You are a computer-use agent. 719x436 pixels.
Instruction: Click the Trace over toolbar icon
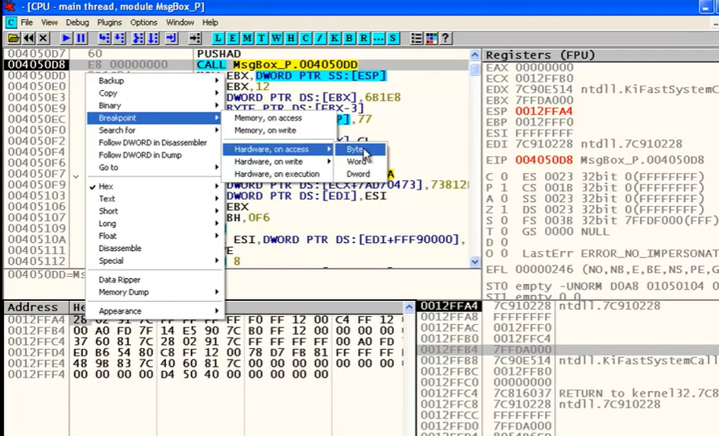coord(152,39)
